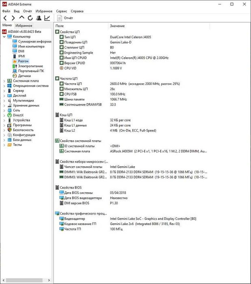
Task: Expand the DirectX tree node
Action: (x=4, y=115)
